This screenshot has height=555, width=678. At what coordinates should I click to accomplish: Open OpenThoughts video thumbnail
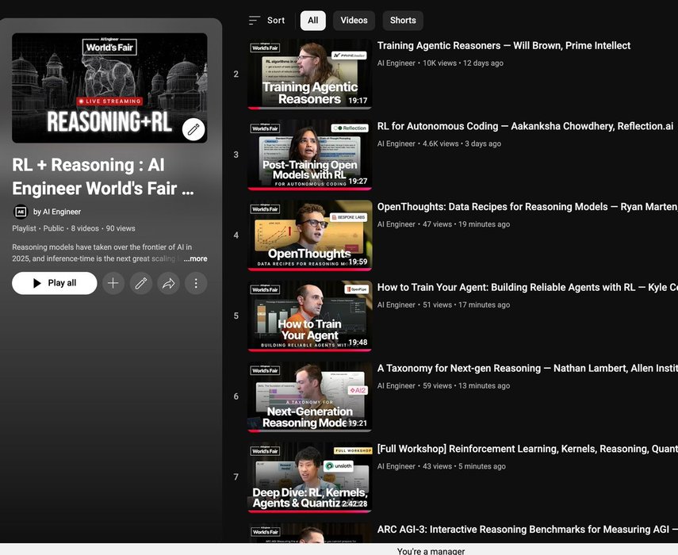click(310, 235)
